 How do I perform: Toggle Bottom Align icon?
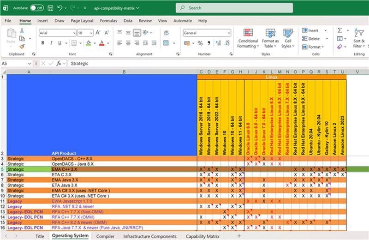[137, 33]
